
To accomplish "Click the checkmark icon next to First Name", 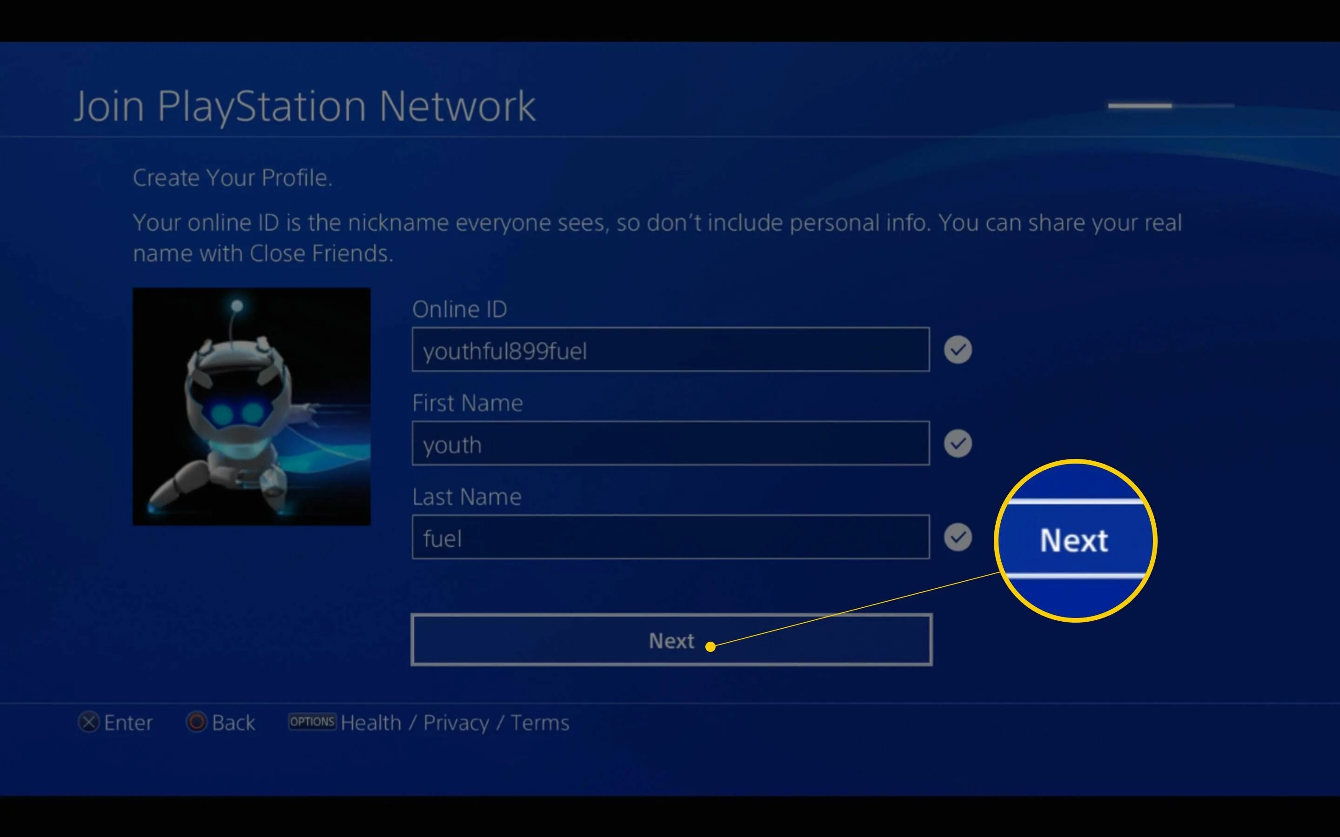I will click(958, 443).
